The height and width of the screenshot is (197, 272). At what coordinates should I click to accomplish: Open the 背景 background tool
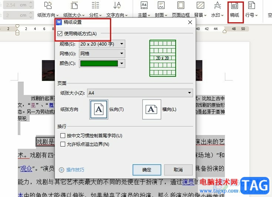tap(200, 9)
